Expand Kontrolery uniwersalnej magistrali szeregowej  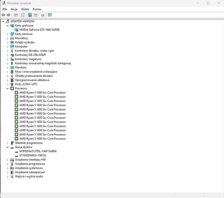coord(8,63)
